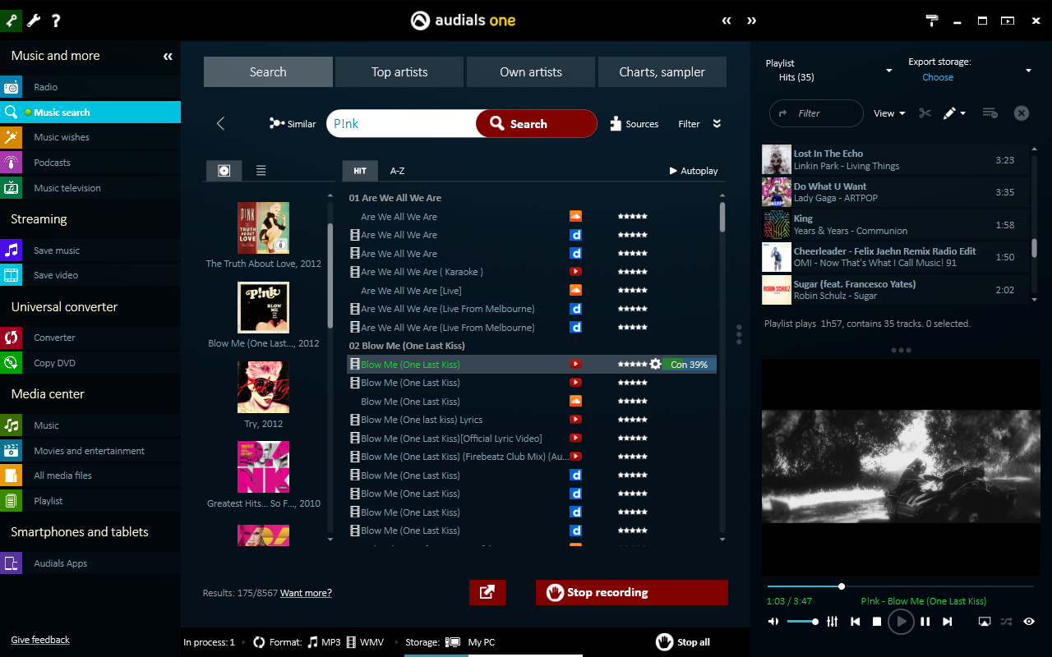Switch to Top artists tab
Screen dimensions: 1052x657
pyautogui.click(x=399, y=71)
